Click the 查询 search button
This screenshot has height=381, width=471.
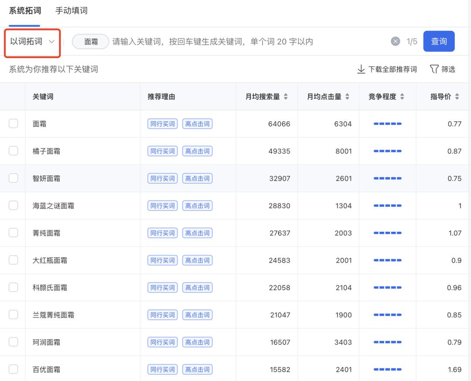(439, 41)
